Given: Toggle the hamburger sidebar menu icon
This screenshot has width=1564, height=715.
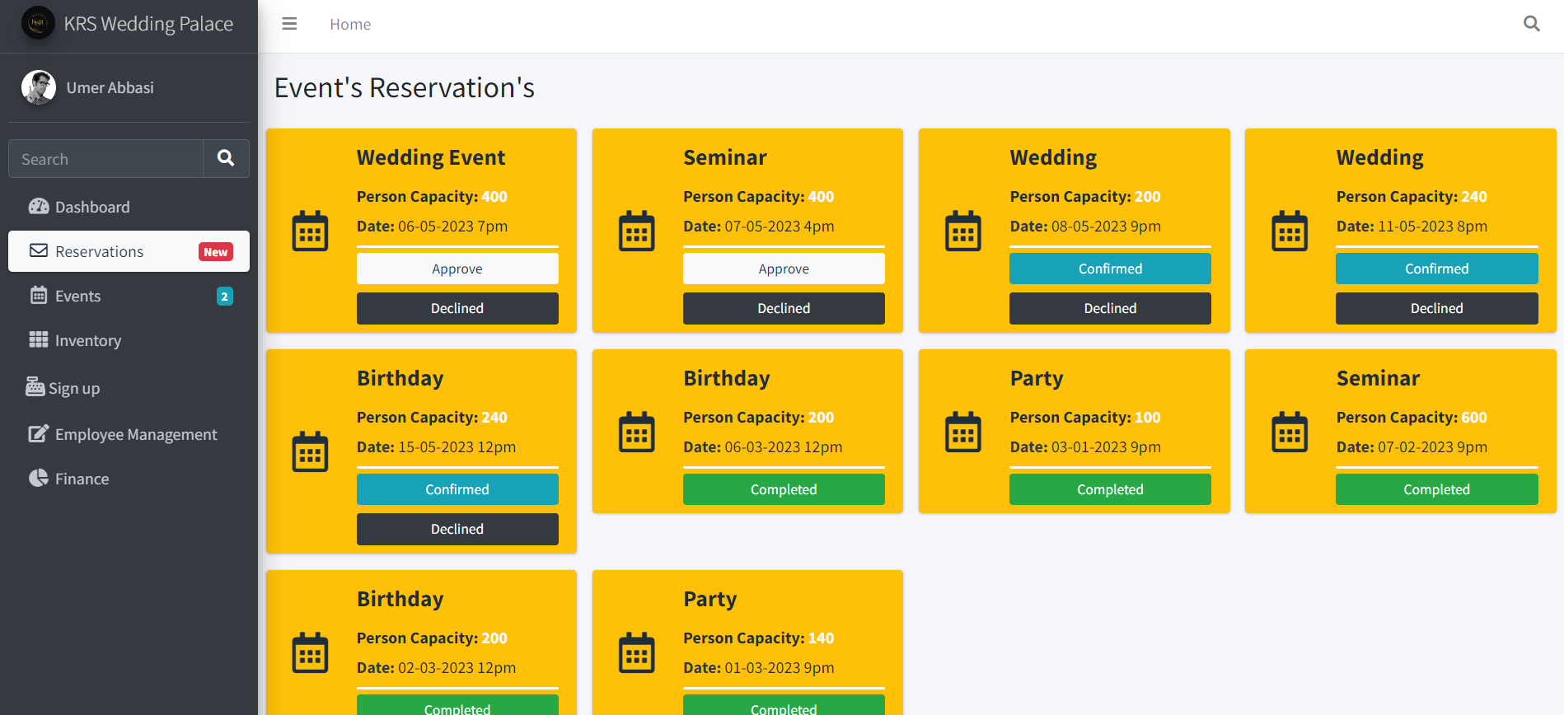Looking at the screenshot, I should coord(289,24).
